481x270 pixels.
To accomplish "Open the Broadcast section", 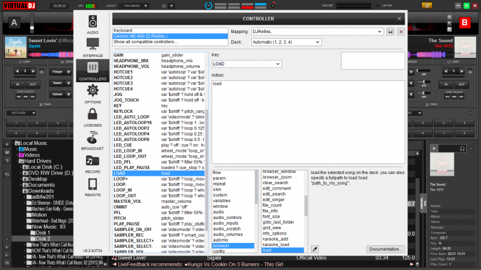I will [93, 141].
